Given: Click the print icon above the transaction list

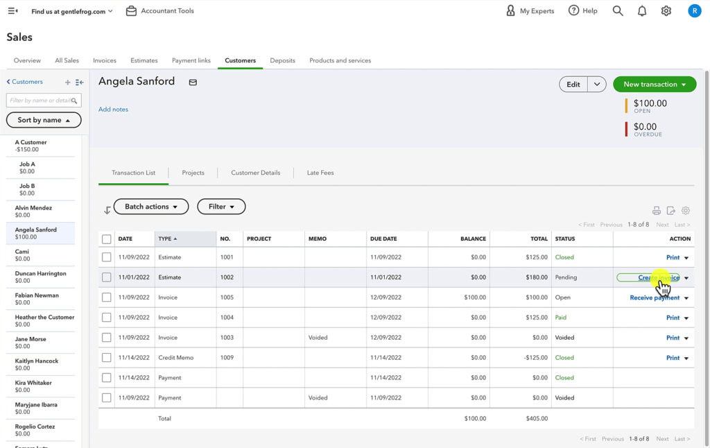Looking at the screenshot, I should click(657, 210).
